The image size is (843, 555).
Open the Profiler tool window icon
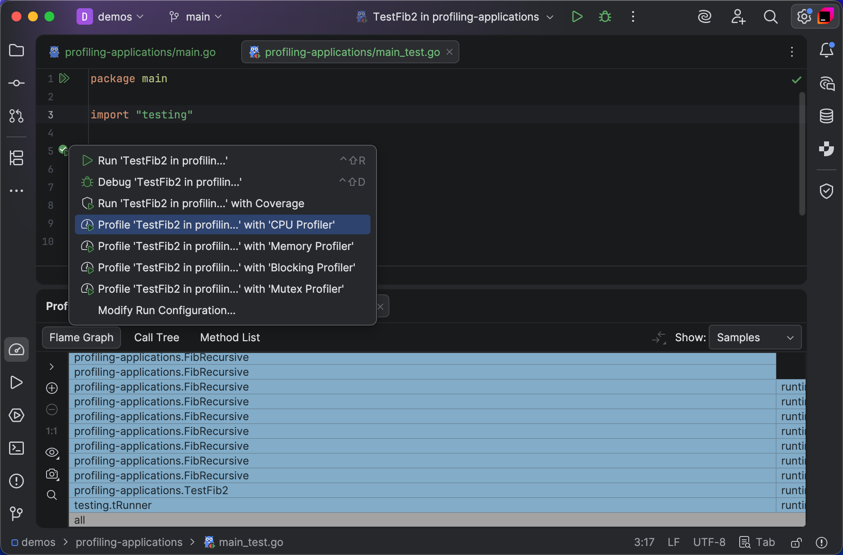16,350
